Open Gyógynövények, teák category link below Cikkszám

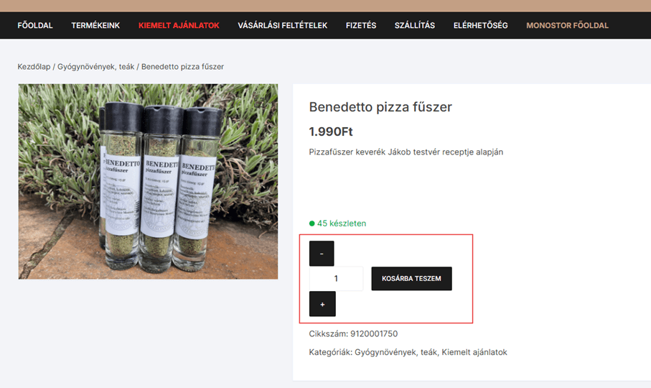click(395, 352)
